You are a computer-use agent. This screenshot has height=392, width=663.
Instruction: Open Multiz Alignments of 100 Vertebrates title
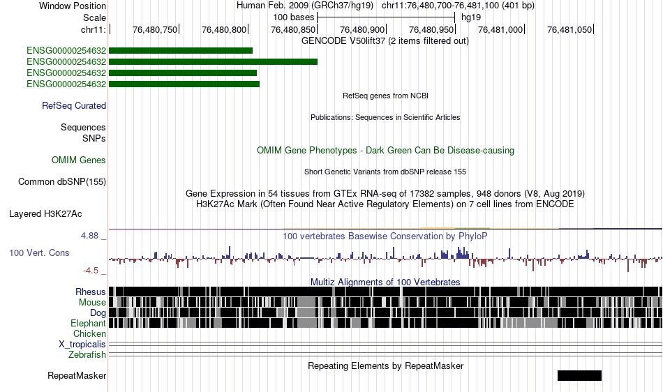[385, 282]
